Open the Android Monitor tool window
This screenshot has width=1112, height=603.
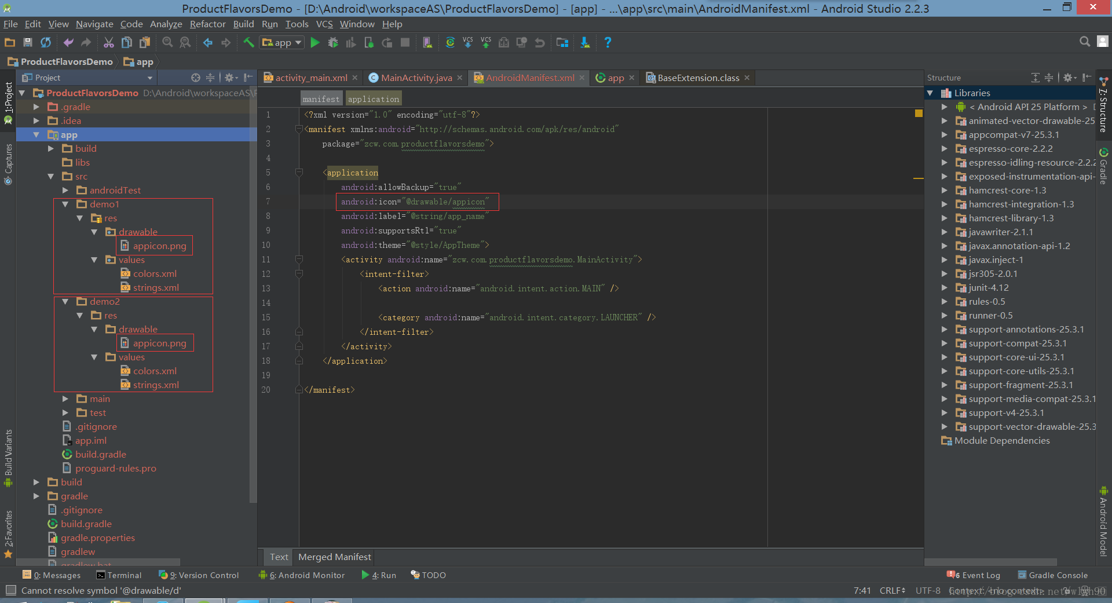(x=302, y=575)
